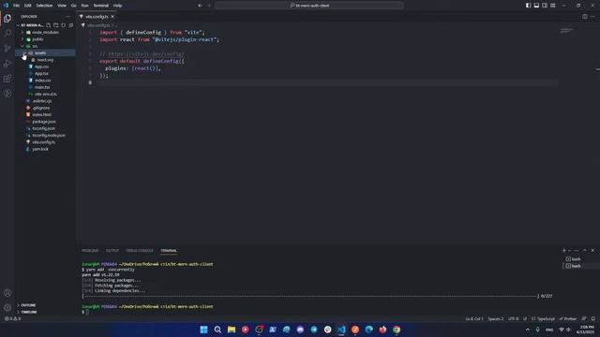Toggle primary side bar layout icon
Screen dimensions: 600x337
tap(528, 6)
